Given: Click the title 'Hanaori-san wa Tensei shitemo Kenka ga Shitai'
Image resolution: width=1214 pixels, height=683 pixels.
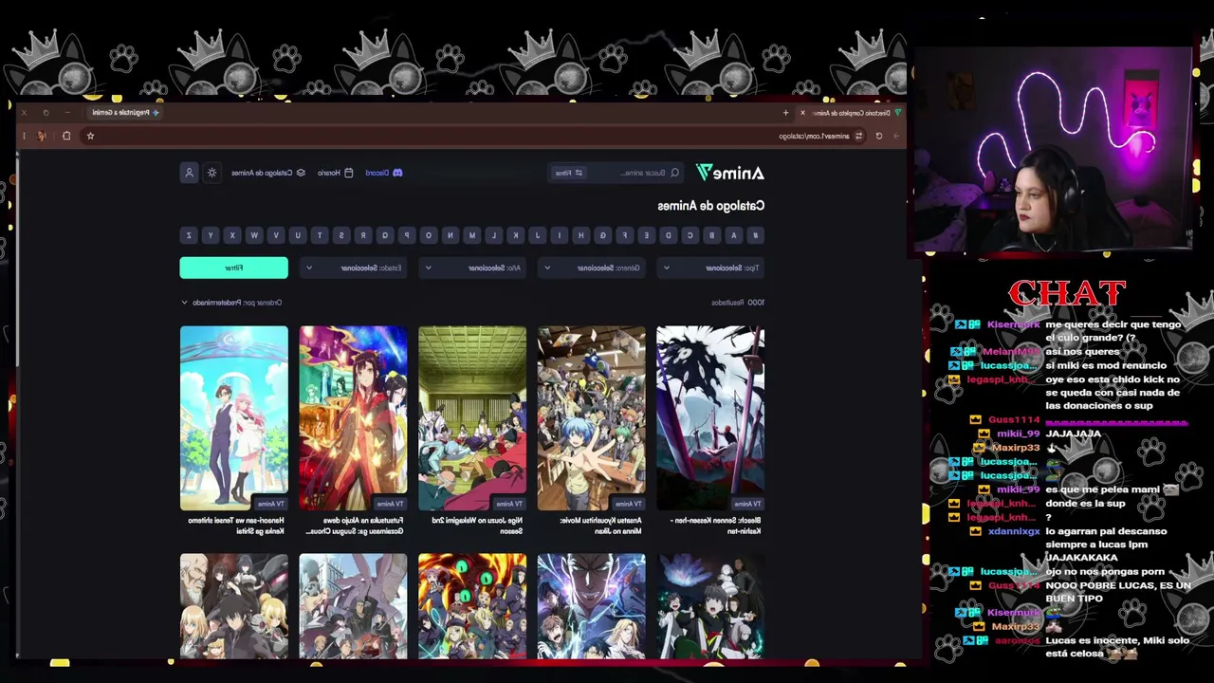Looking at the screenshot, I should click(x=237, y=526).
